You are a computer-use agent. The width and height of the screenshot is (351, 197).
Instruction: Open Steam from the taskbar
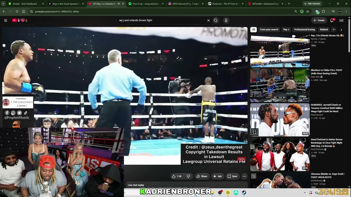click(x=244, y=193)
